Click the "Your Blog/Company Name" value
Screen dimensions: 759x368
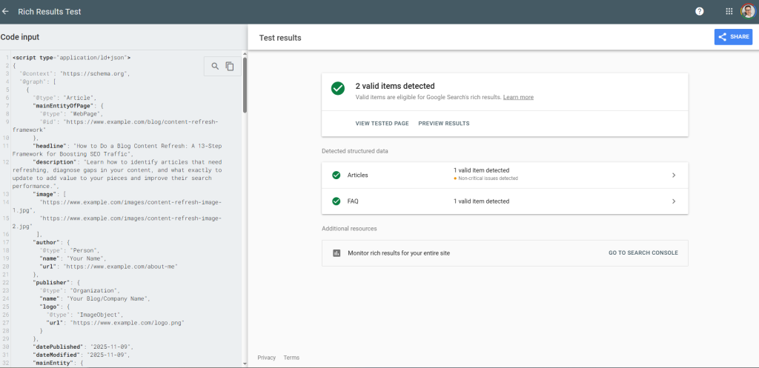(x=108, y=298)
